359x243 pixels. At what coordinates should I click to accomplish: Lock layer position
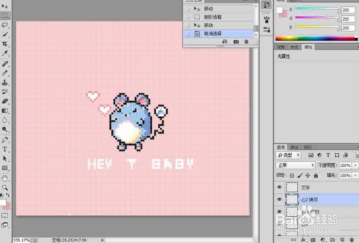click(308, 176)
